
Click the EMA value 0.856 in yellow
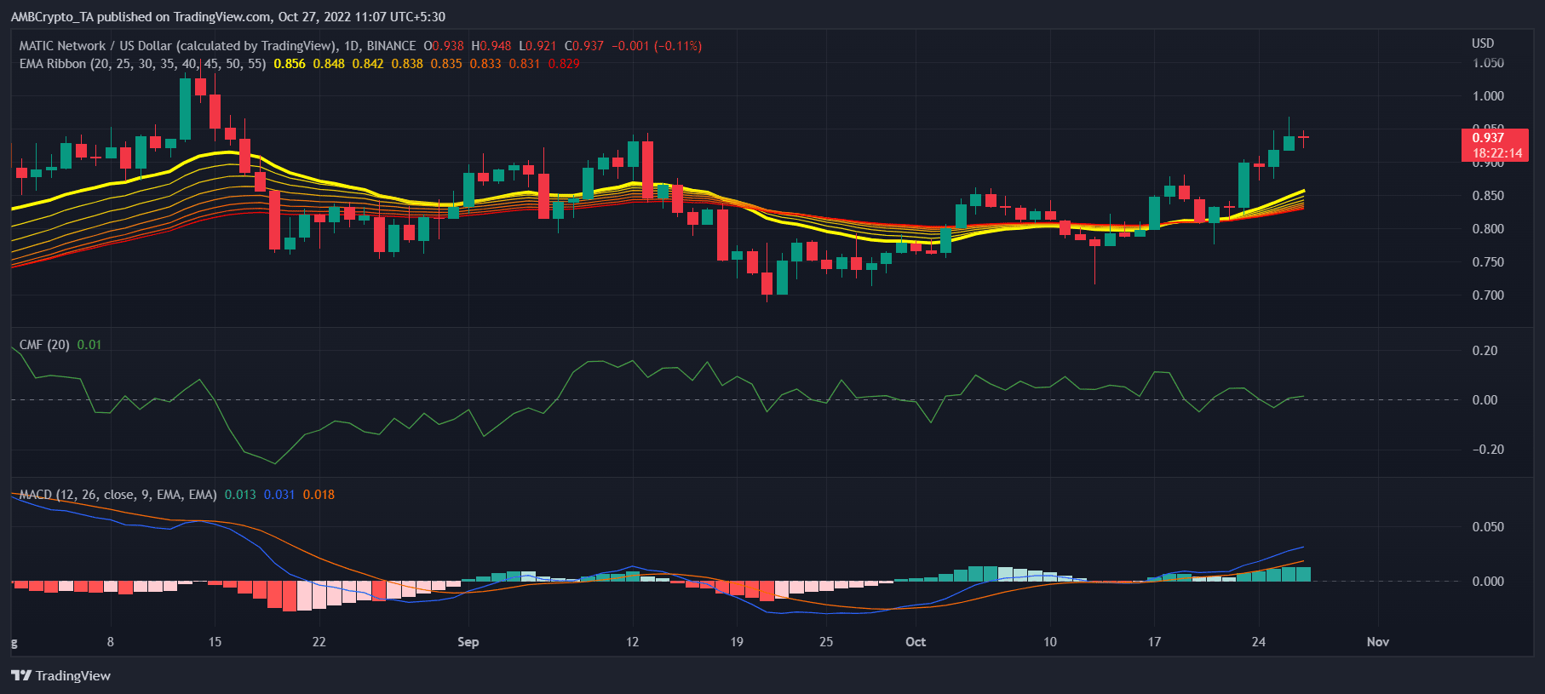click(x=290, y=64)
